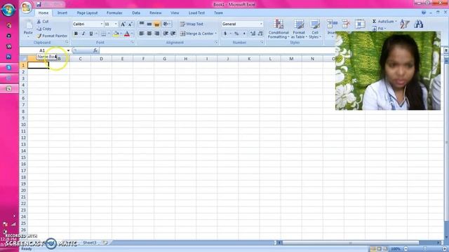Click the Delete cells icon
Screen dimensions: 449x252
click(346, 24)
